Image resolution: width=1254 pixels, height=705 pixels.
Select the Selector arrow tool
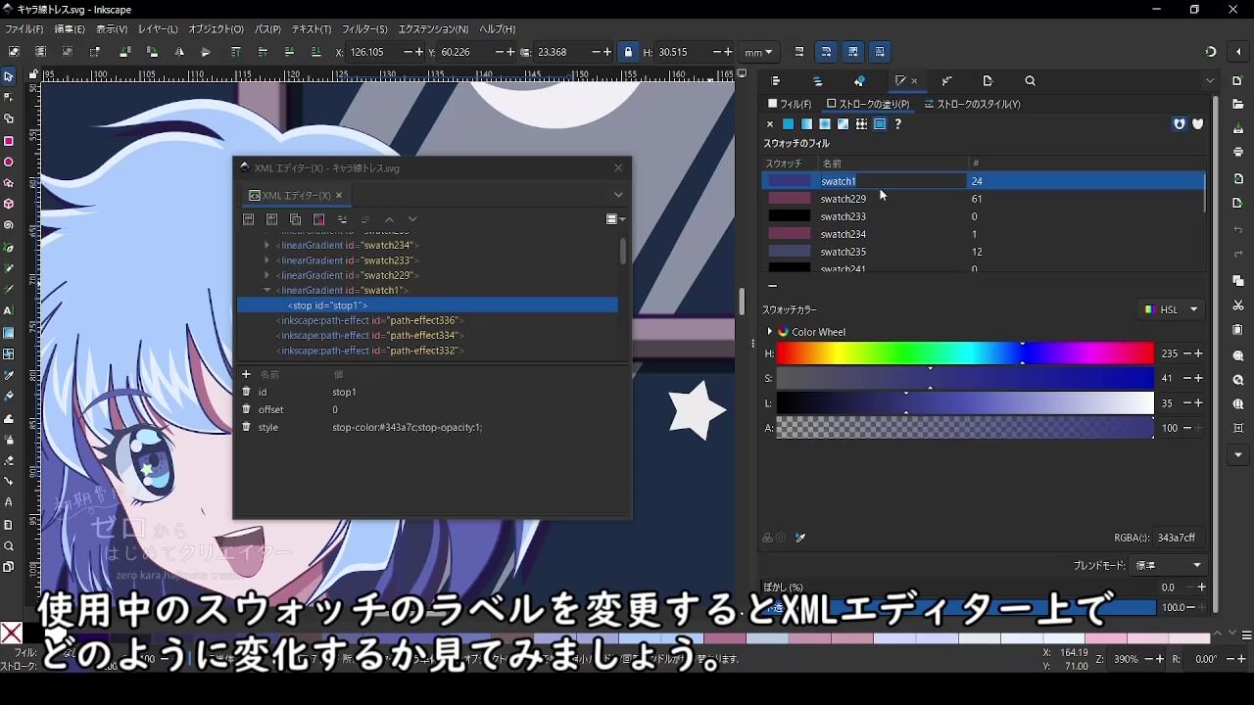(9, 76)
